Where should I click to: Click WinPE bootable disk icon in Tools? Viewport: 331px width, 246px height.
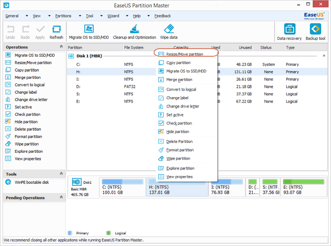8,182
